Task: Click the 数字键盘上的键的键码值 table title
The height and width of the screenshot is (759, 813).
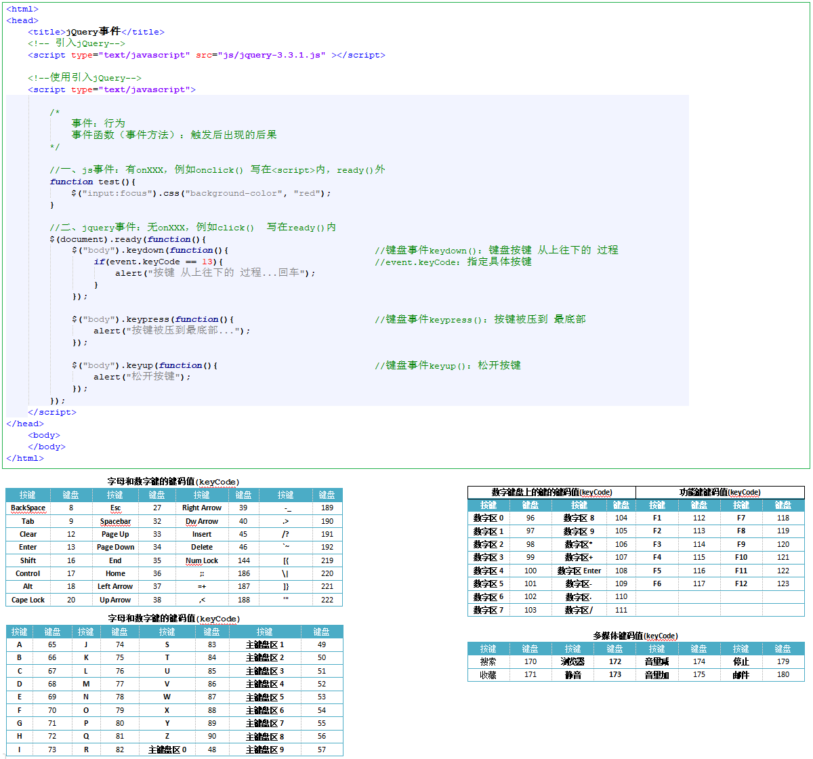Action: 551,492
